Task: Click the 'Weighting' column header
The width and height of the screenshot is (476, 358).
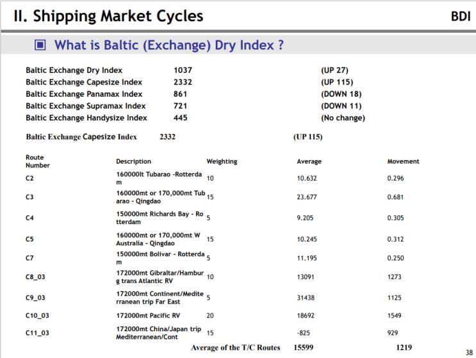Action: point(222,161)
